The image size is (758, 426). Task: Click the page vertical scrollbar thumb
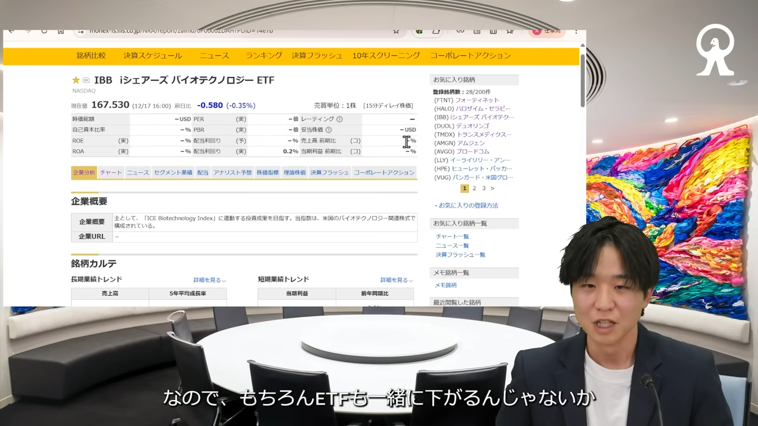[582, 80]
